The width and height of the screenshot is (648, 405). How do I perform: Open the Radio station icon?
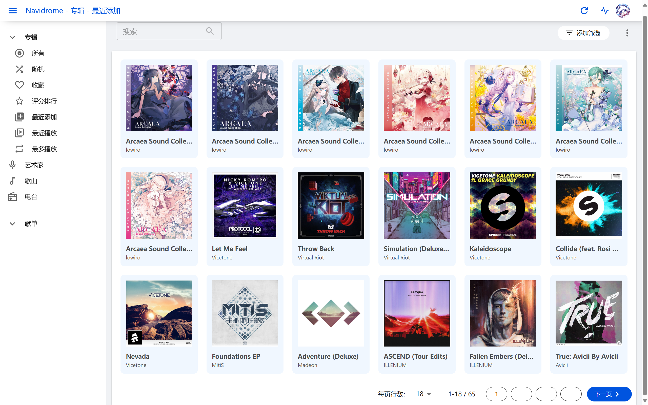(x=12, y=197)
